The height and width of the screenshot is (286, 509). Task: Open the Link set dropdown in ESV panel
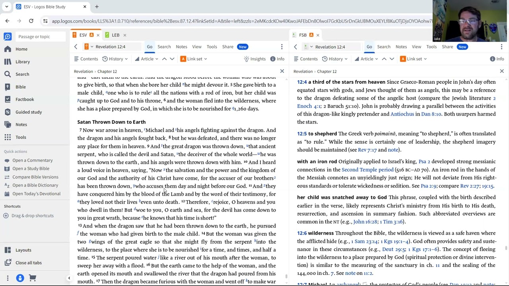194,59
